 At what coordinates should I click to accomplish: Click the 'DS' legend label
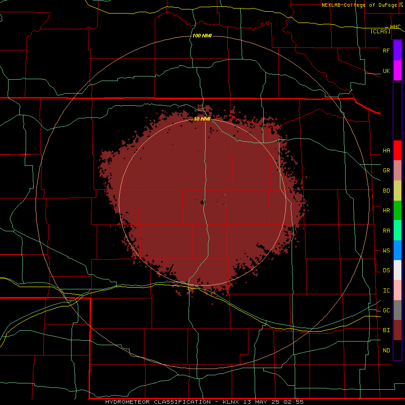pos(386,270)
